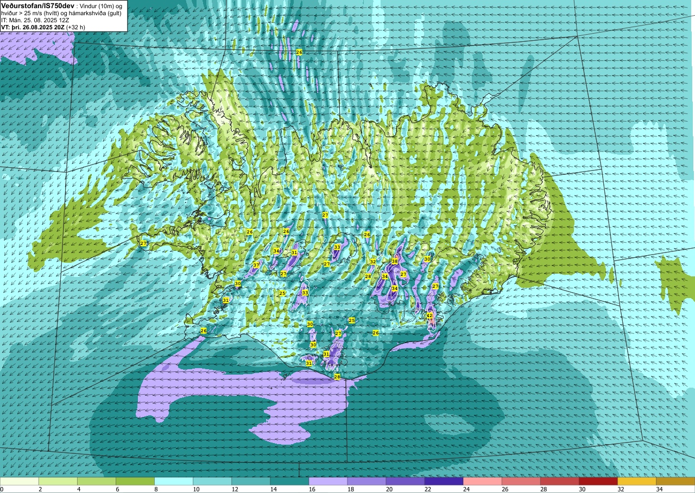Pick the deep indigo 22–24 legend swatch

444,481
